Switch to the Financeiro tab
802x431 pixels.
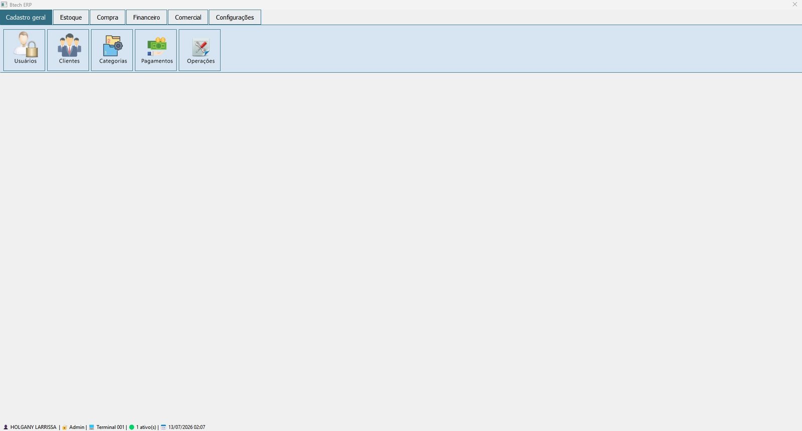coord(147,17)
